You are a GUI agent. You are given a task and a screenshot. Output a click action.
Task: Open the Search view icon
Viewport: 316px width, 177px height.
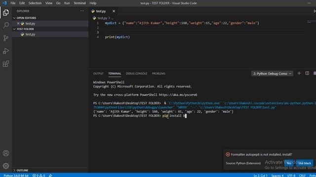pyautogui.click(x=6, y=25)
